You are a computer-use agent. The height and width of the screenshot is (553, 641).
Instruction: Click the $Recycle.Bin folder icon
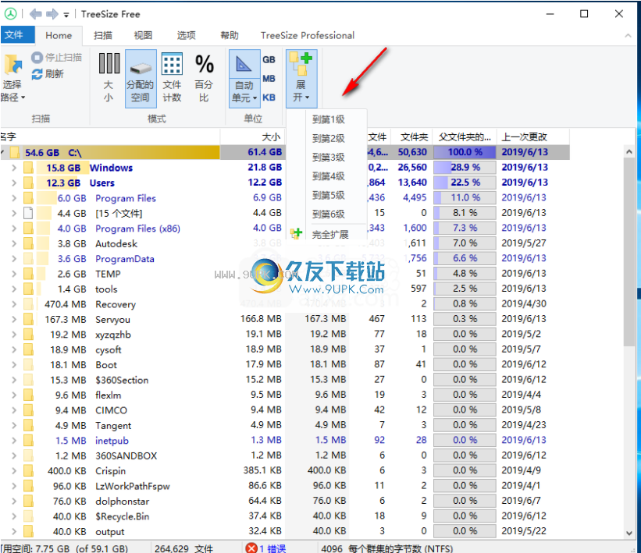click(x=28, y=516)
